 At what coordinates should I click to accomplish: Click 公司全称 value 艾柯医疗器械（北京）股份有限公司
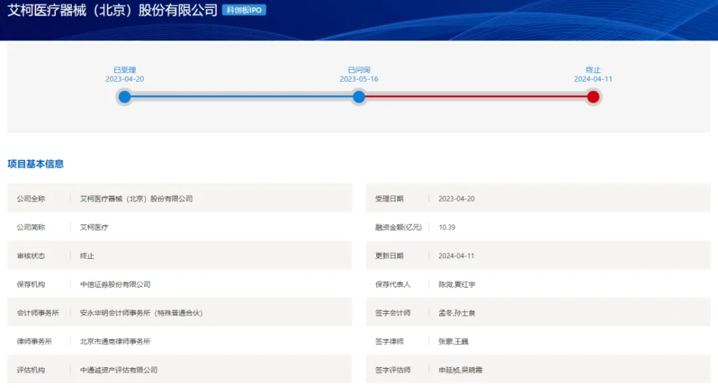(x=136, y=199)
